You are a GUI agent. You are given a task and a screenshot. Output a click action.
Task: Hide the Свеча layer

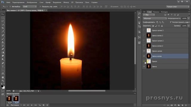coord(144,67)
